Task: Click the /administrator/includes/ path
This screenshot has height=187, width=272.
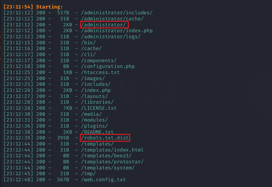Action: [117, 13]
